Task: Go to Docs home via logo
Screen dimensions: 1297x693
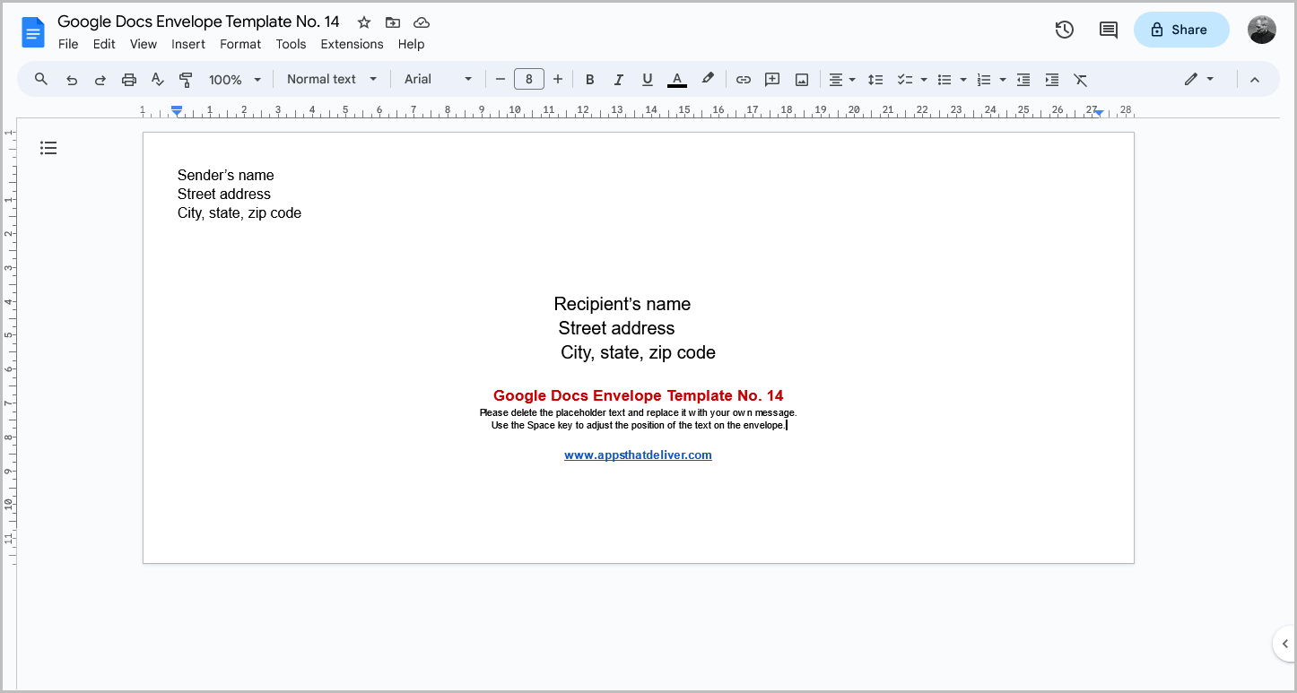Action: 33,33
